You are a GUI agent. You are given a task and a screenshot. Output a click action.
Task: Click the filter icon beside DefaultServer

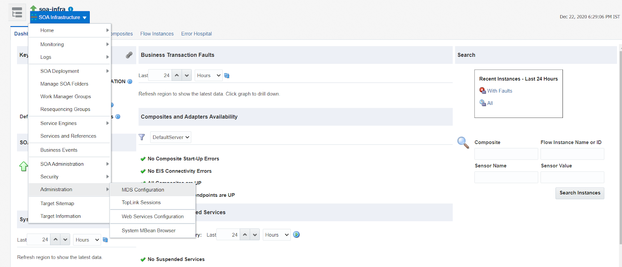click(142, 137)
